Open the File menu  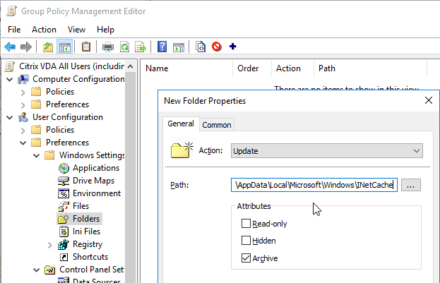tap(14, 30)
